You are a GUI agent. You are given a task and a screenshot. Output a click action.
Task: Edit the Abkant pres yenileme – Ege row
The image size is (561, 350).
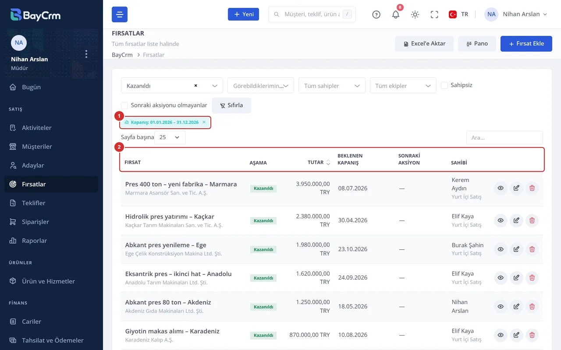pyautogui.click(x=516, y=249)
